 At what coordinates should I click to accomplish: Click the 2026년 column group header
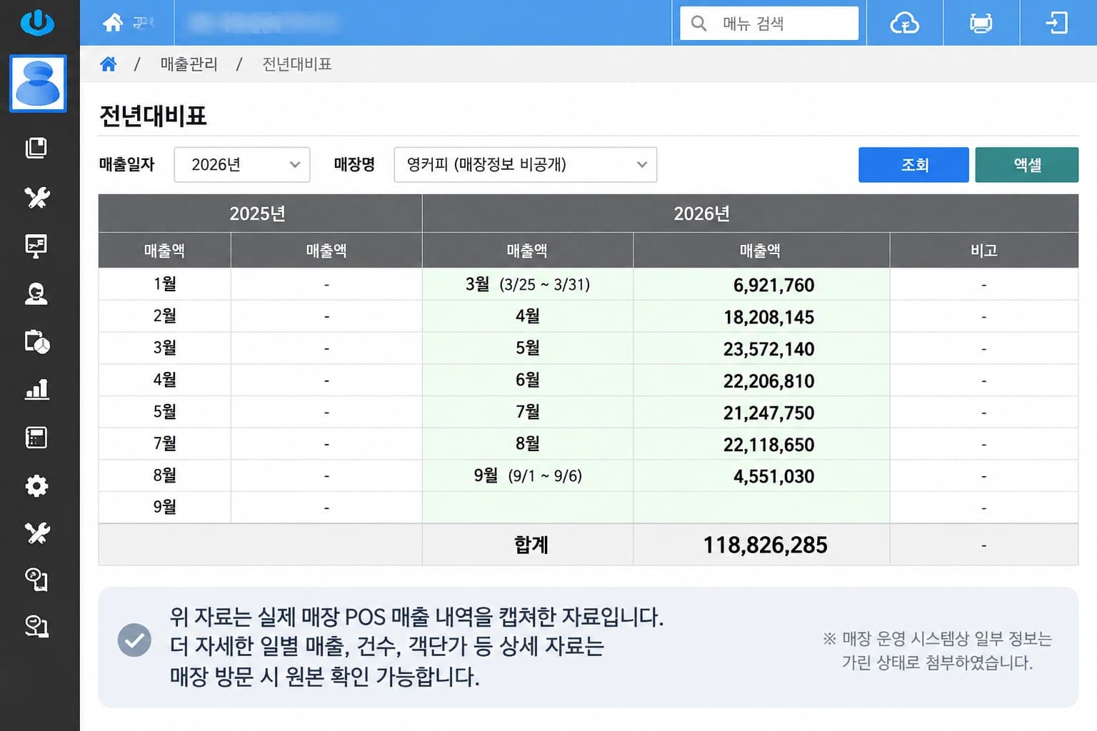[750, 213]
